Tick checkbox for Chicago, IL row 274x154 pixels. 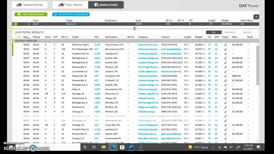[16, 112]
